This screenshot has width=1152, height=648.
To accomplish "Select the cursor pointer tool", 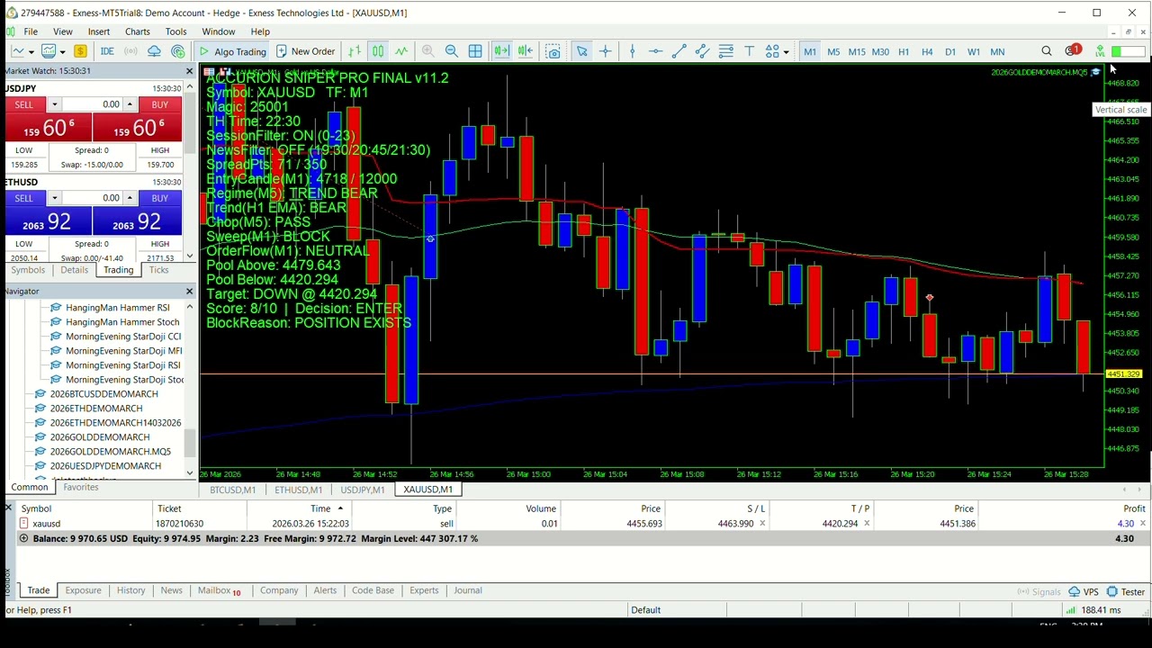I will [582, 51].
